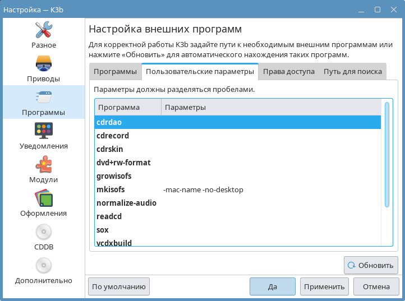Switch to the Программы tab
This screenshot has width=405, height=301.
coord(115,72)
